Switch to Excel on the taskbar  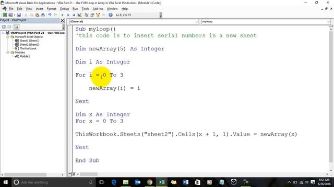[162, 182]
